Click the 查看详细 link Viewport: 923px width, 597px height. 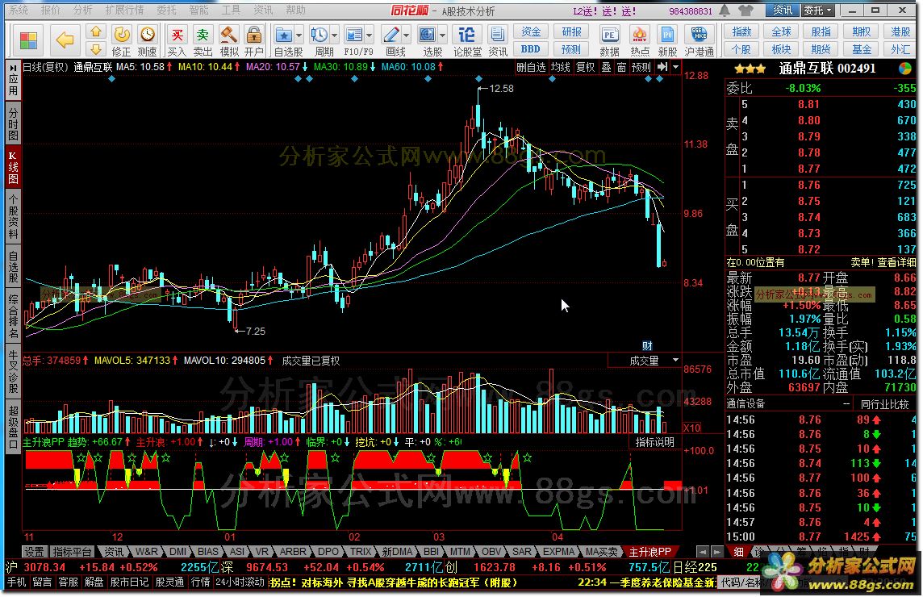click(896, 262)
